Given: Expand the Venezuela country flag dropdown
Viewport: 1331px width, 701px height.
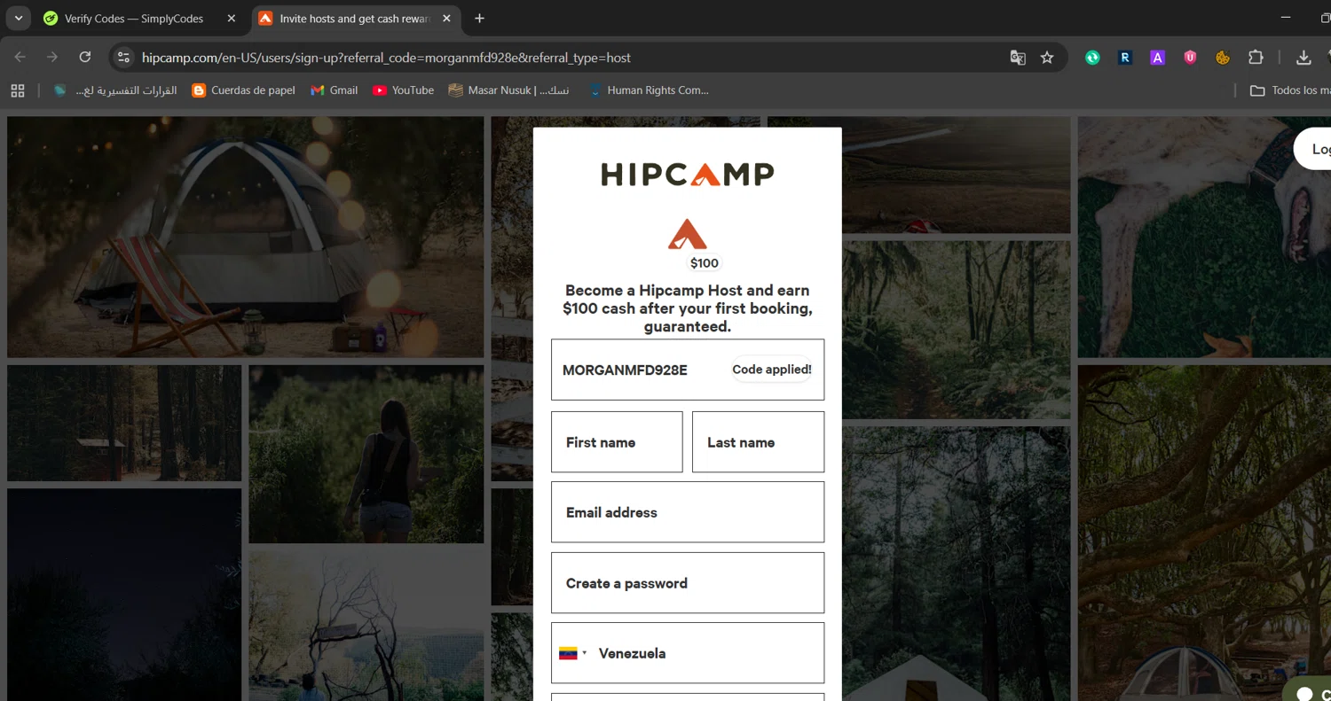Looking at the screenshot, I should [573, 653].
